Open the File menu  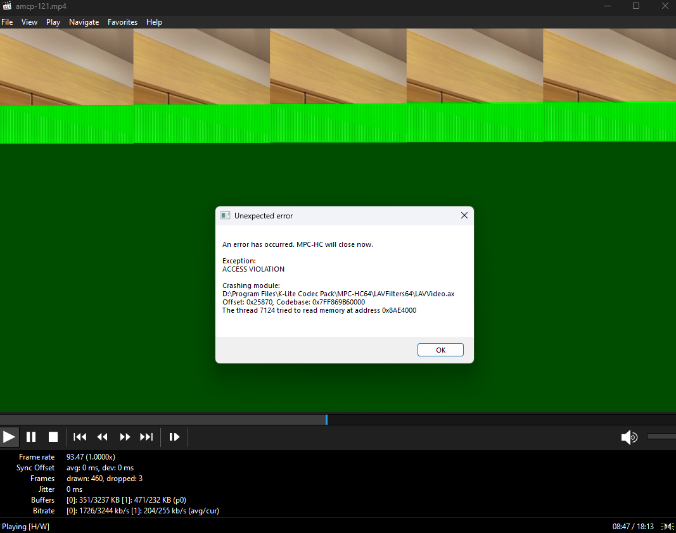click(x=7, y=22)
